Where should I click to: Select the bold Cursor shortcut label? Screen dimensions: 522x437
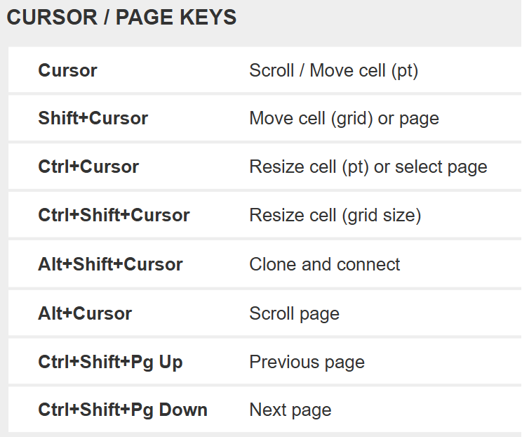[x=67, y=70]
